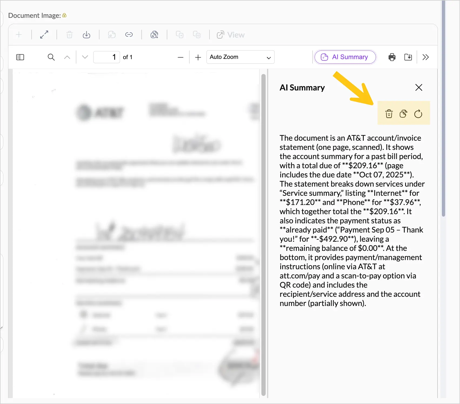Save the document with the PDF download icon
460x404 pixels.
click(x=408, y=57)
